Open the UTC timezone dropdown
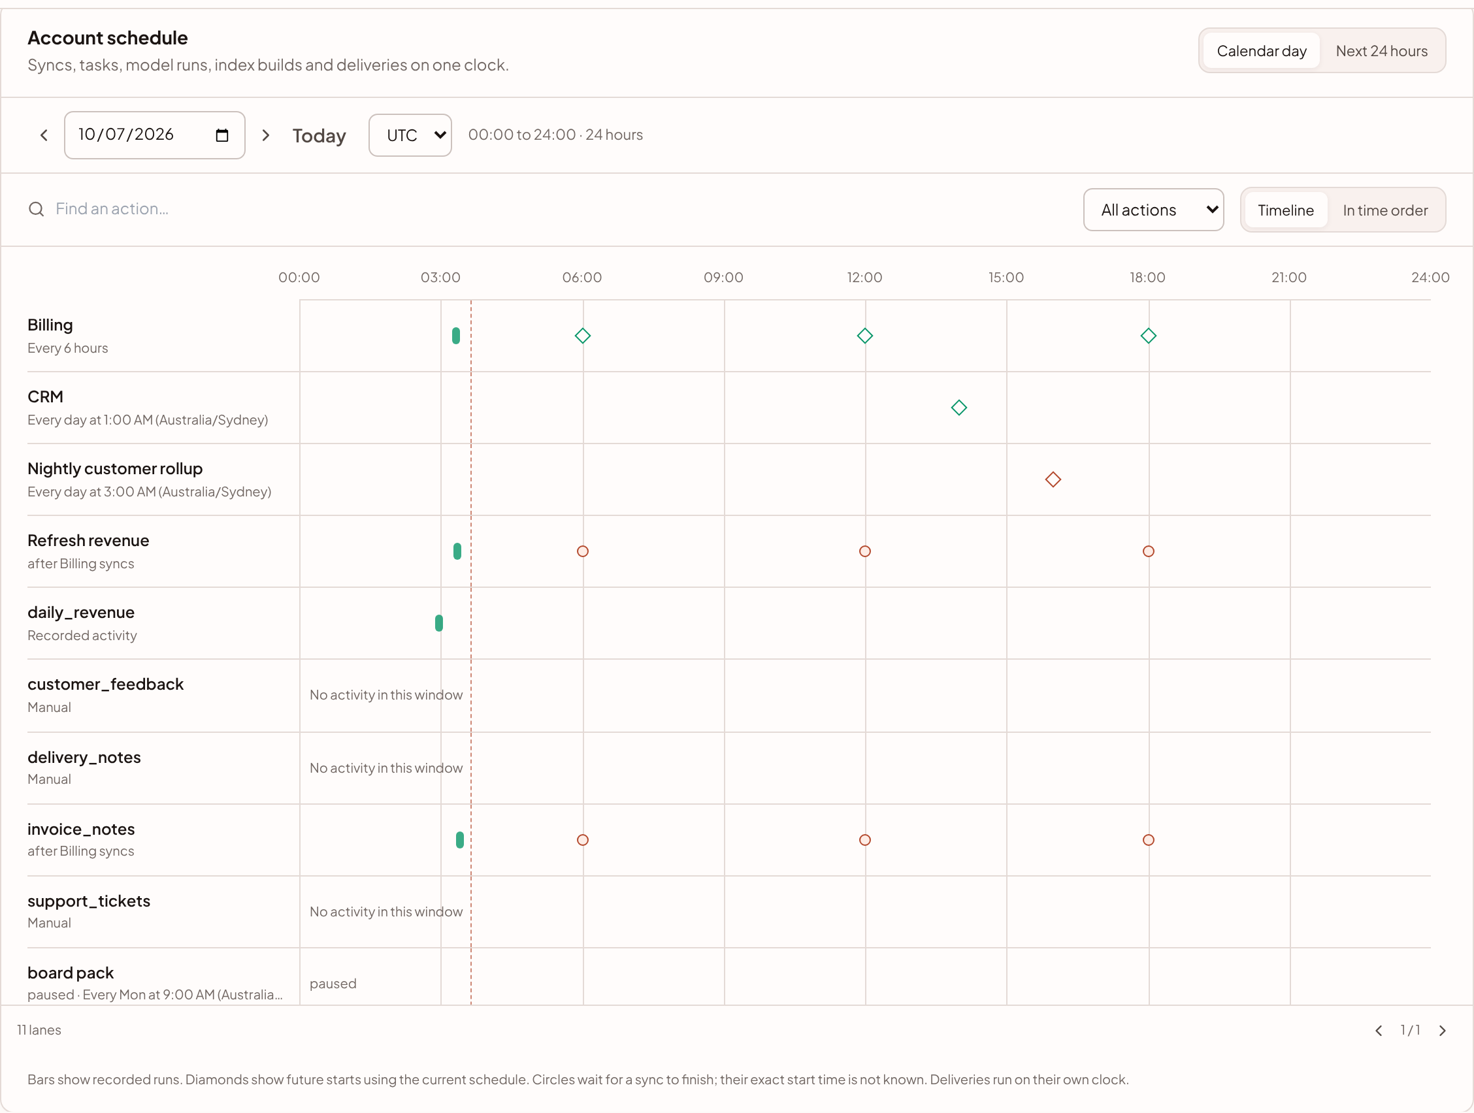Viewport: 1474px width, 1113px height. coord(410,135)
